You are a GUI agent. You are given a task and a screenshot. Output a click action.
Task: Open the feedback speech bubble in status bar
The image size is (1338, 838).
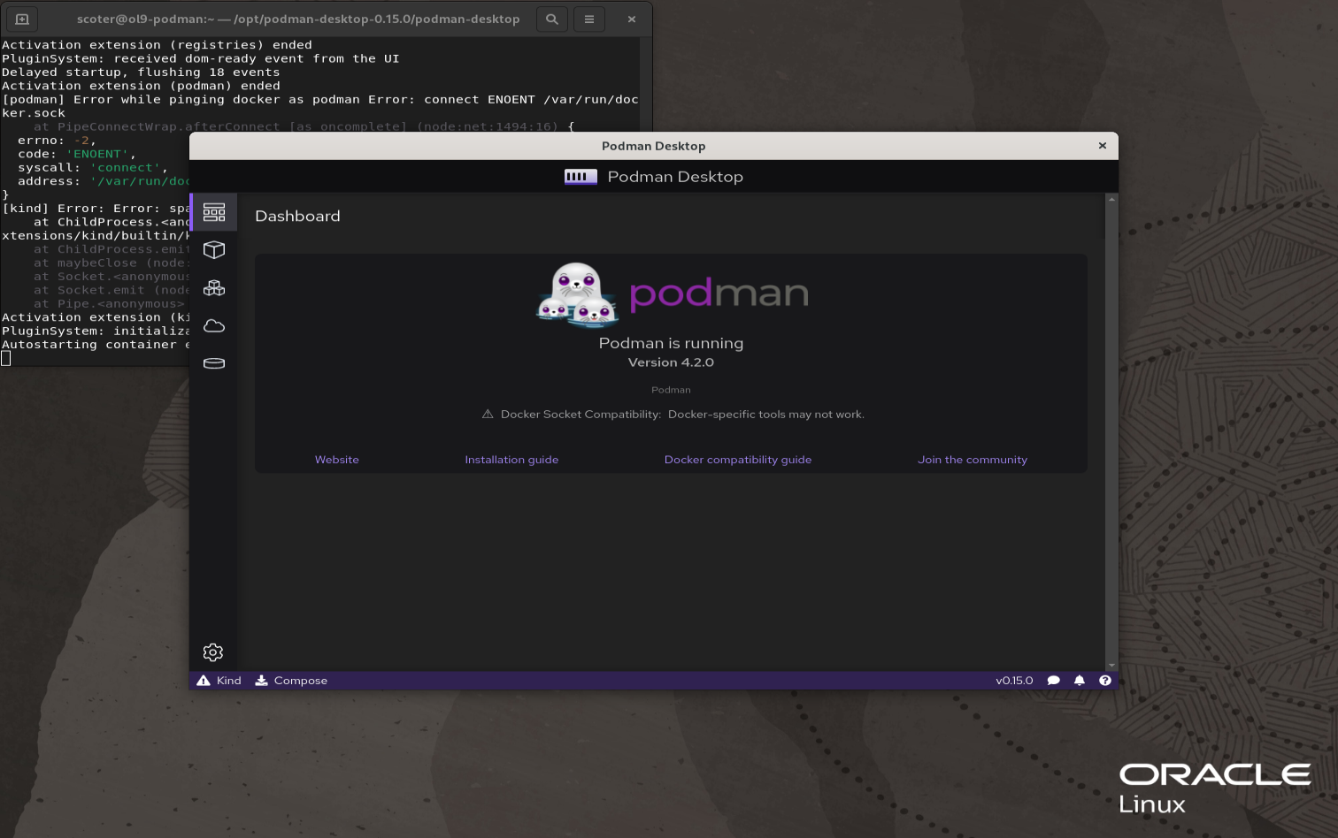[1053, 680]
